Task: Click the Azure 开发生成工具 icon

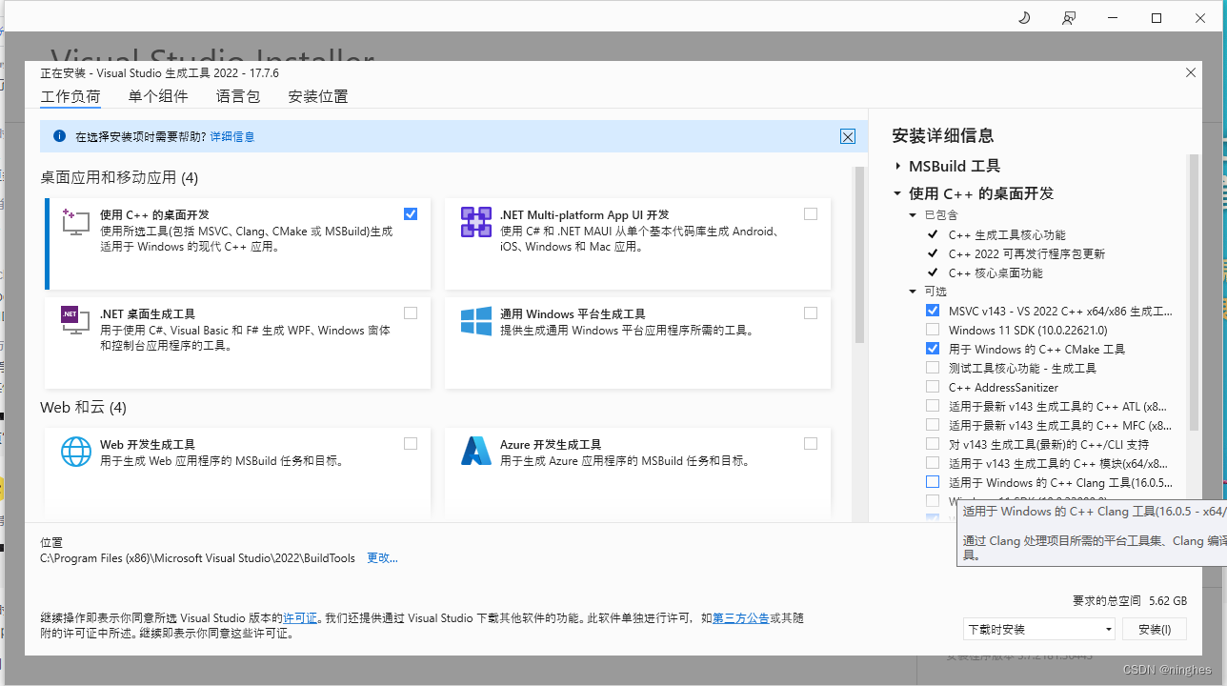Action: click(x=475, y=452)
